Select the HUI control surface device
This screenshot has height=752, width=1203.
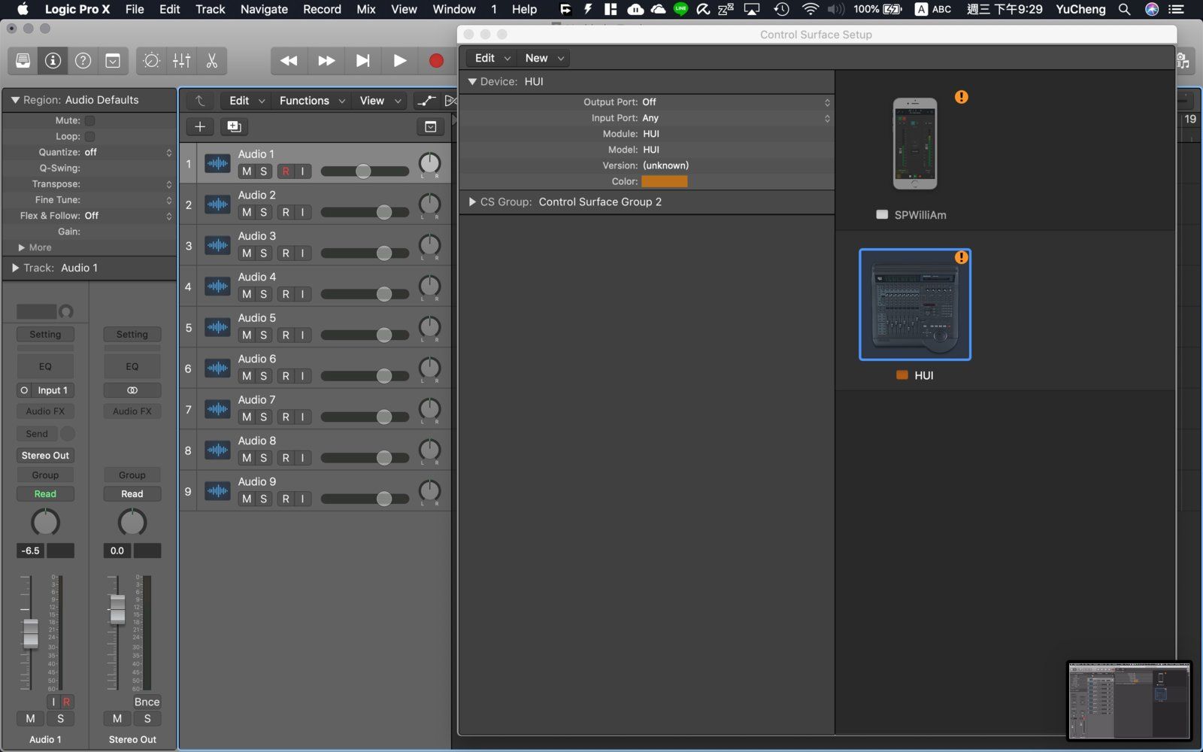(915, 305)
